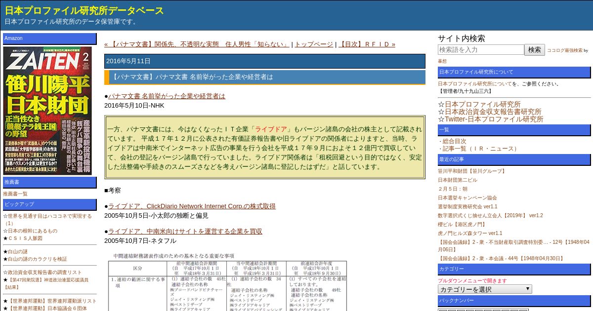The width and height of the screenshot is (593, 311).
Task: Click the ■考察 heading
Action: [113, 190]
